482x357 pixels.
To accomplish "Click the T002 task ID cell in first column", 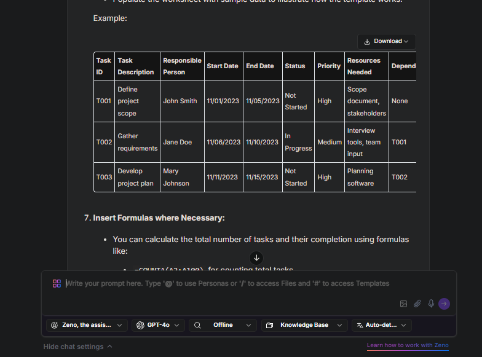I will 105,143.
